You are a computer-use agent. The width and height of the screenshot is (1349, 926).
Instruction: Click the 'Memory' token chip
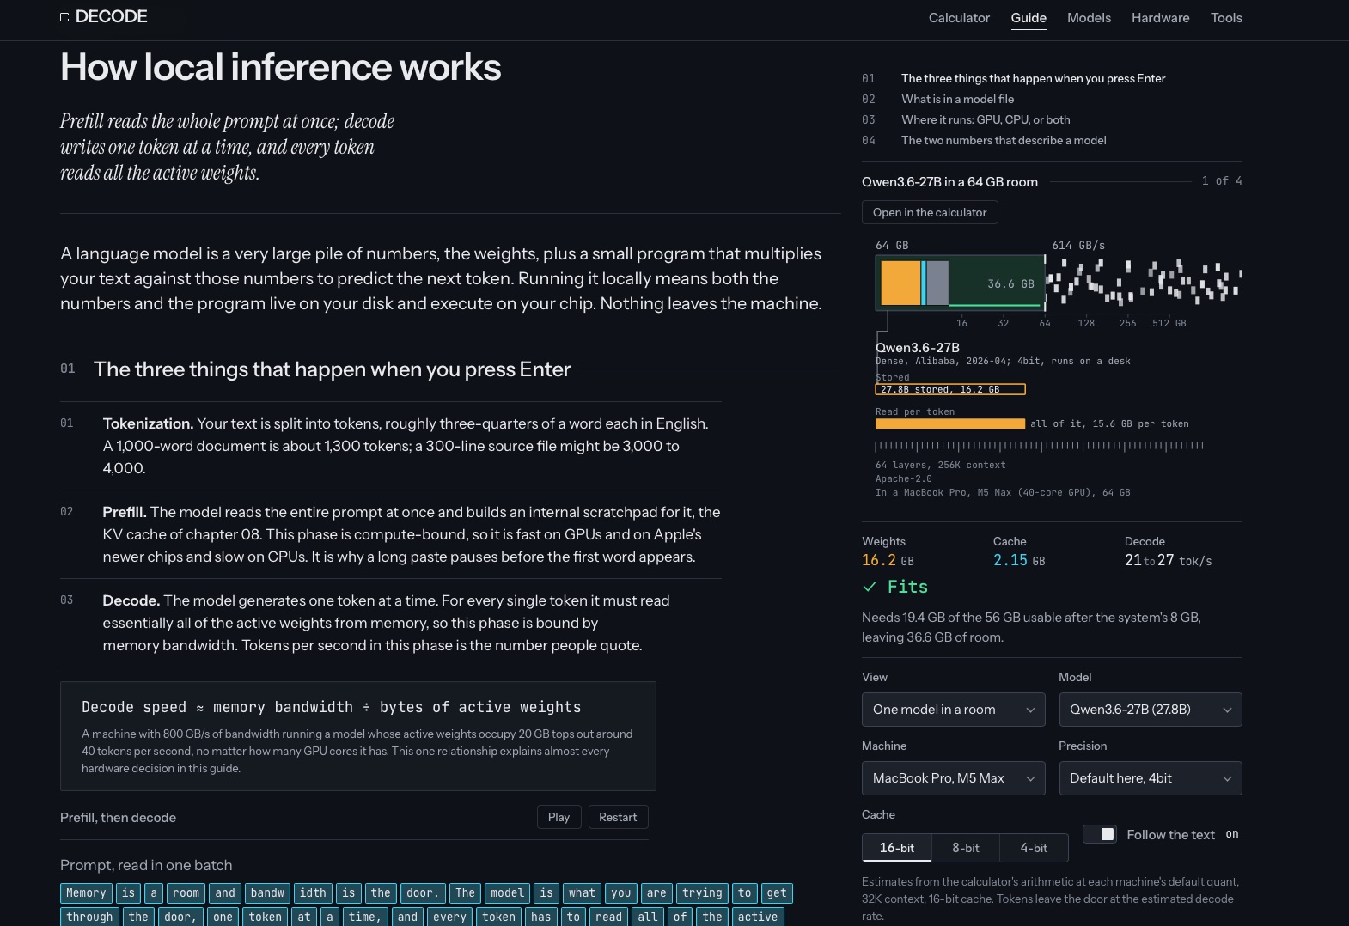click(86, 893)
